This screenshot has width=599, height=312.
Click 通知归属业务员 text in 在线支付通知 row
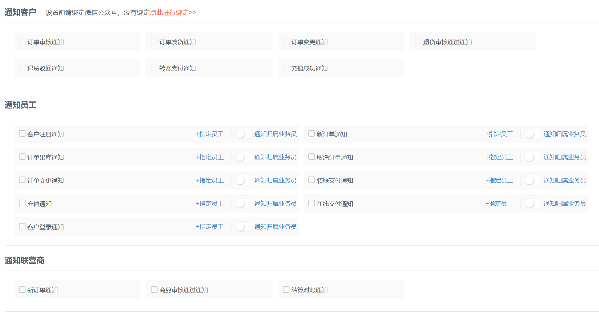point(565,203)
